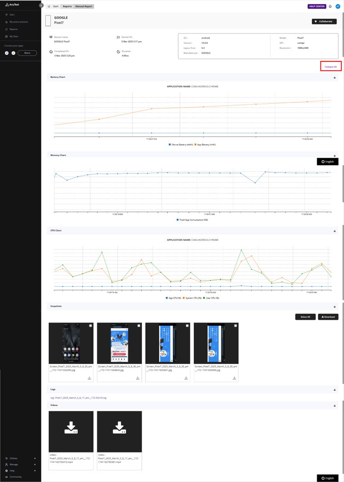Click the Started On flag icon

118,38
